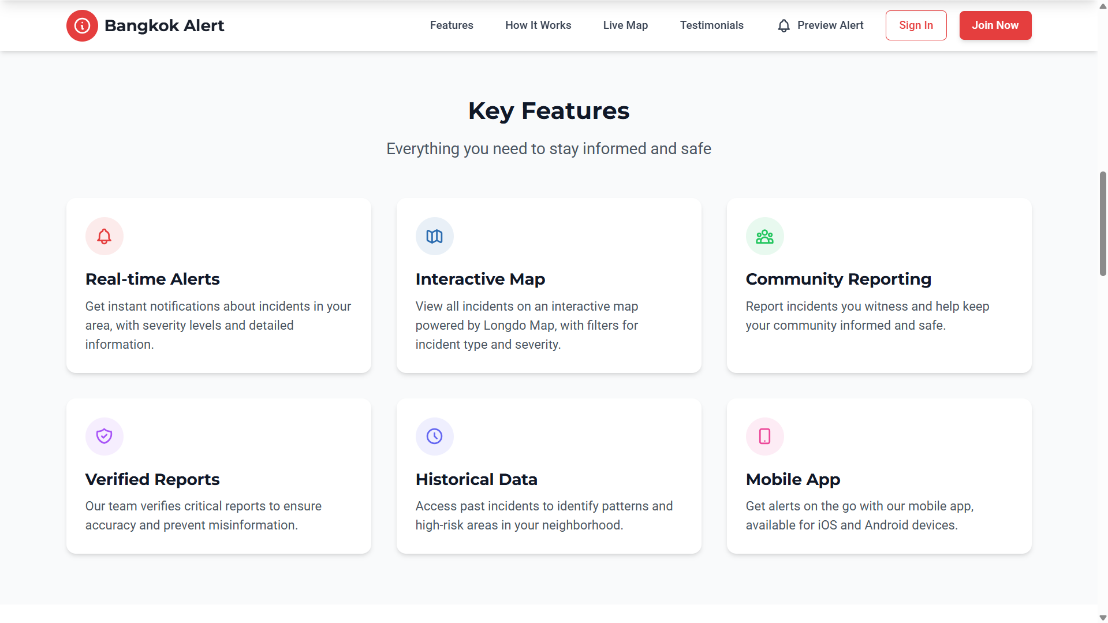
Task: Click the red bell Real-time Alerts icon
Action: tap(104, 236)
